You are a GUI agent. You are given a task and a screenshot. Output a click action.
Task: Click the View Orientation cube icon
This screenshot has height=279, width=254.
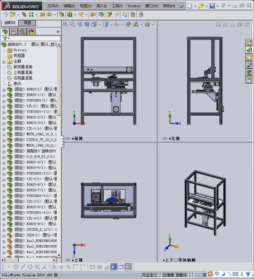tap(94, 24)
